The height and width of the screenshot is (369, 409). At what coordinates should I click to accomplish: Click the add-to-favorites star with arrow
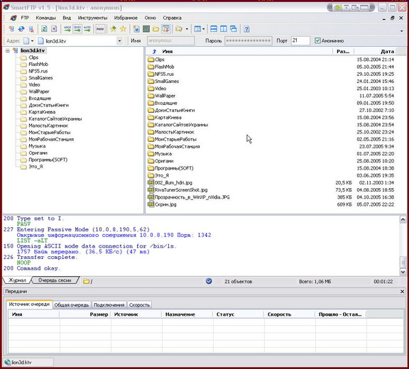coord(113,29)
